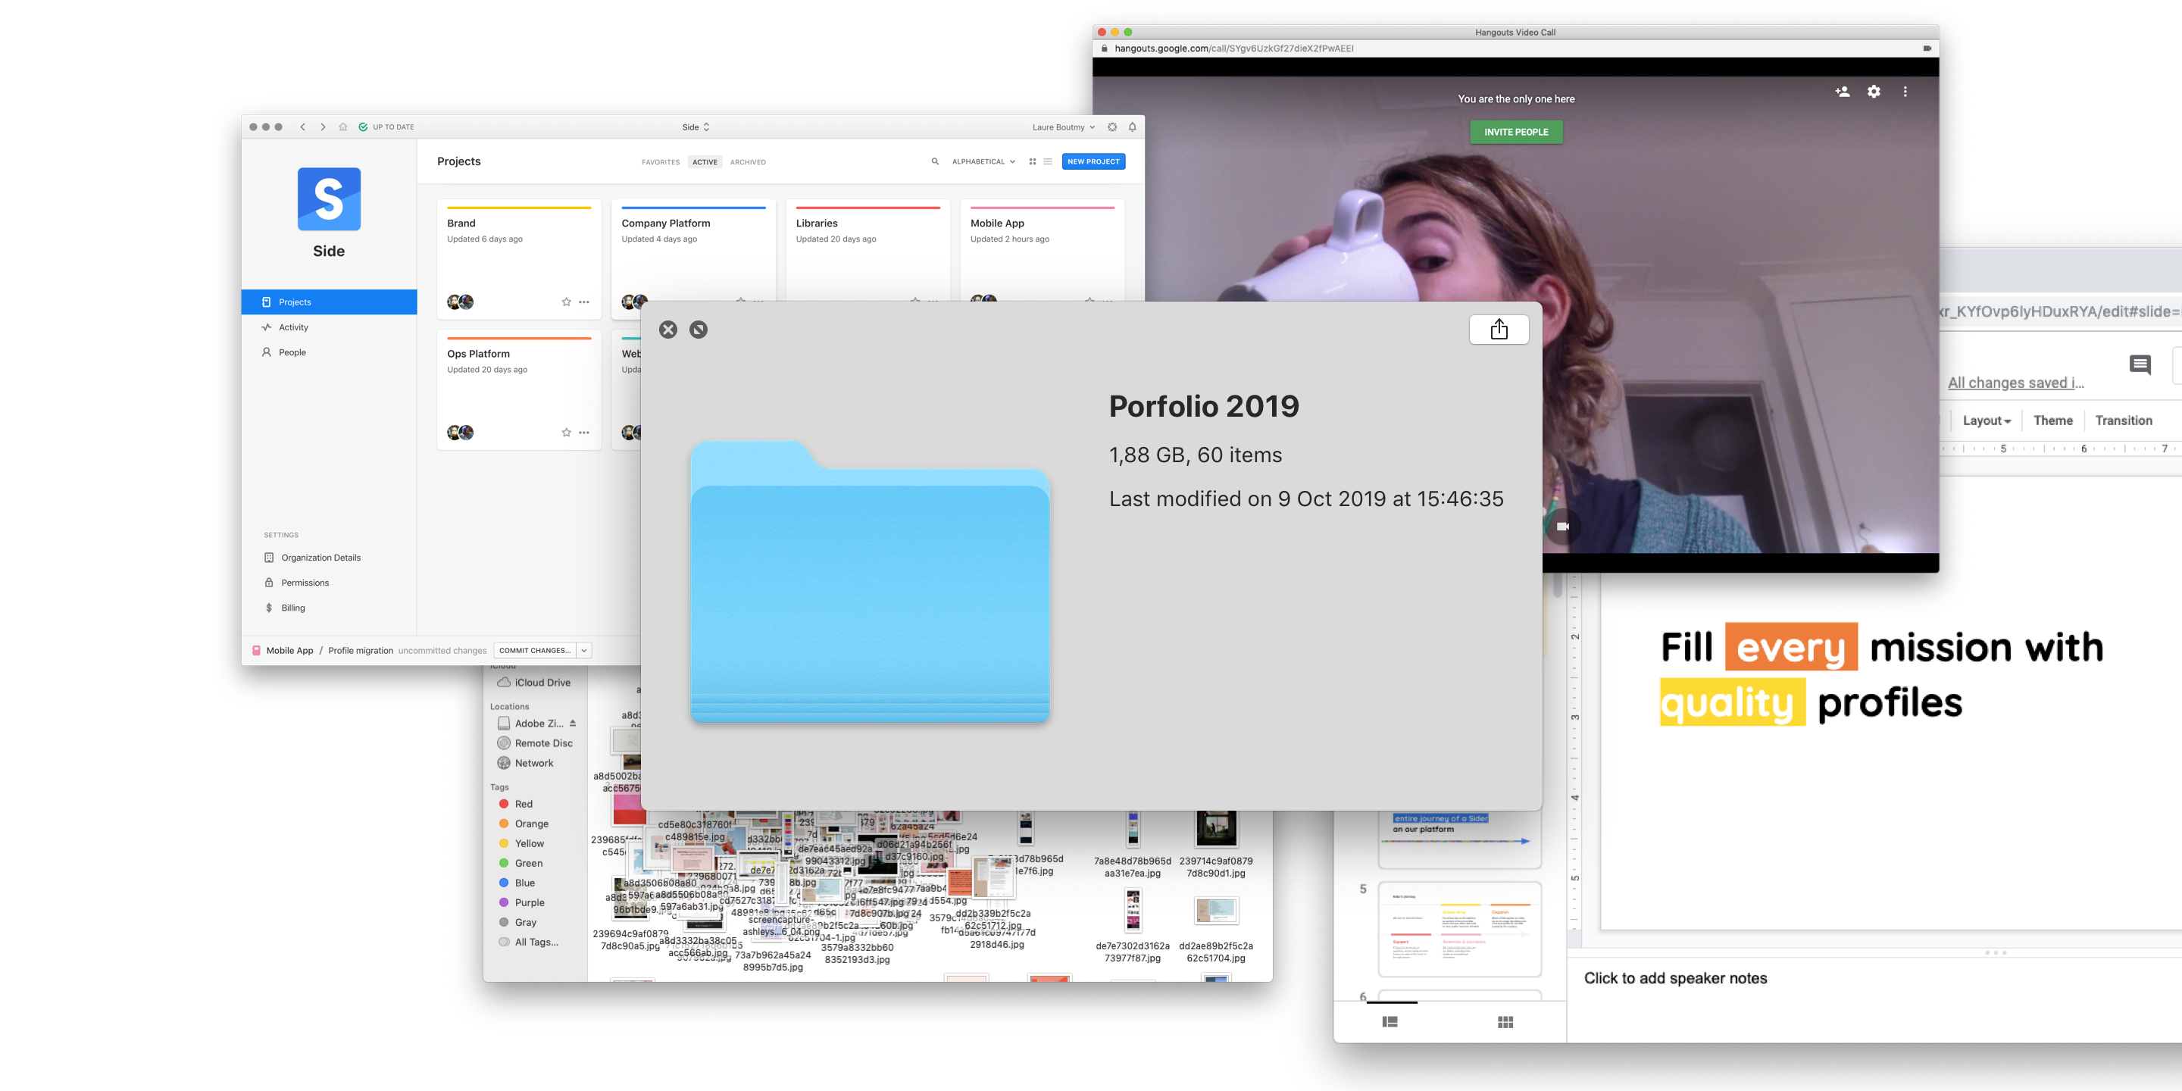2182x1091 pixels.
Task: Open the Side organization switcher
Action: 696,127
